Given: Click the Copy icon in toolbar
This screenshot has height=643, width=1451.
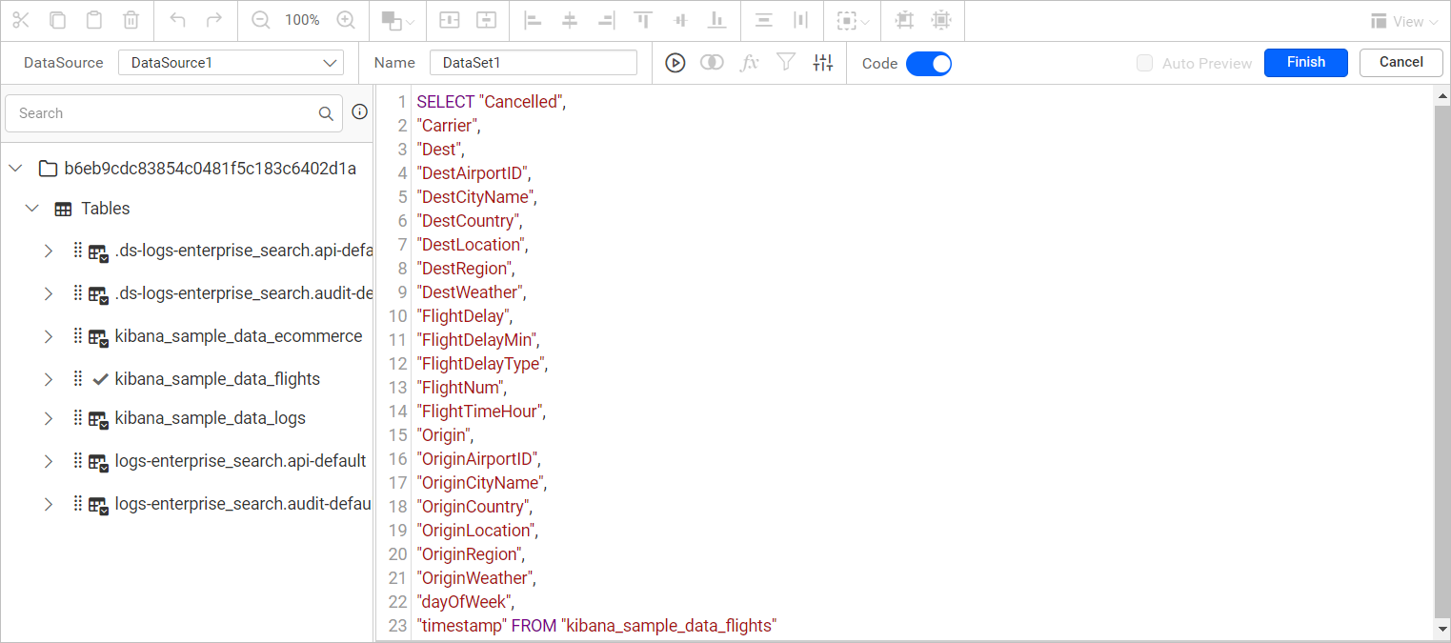Looking at the screenshot, I should [x=58, y=20].
